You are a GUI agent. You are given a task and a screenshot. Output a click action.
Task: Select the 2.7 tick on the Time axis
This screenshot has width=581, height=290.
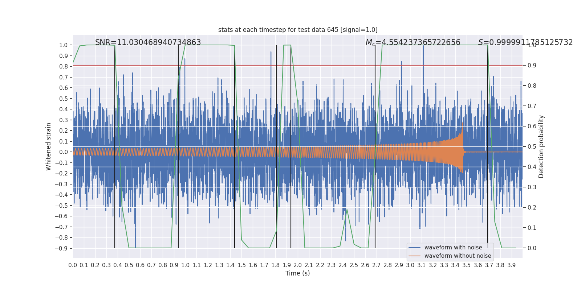tap(377, 265)
